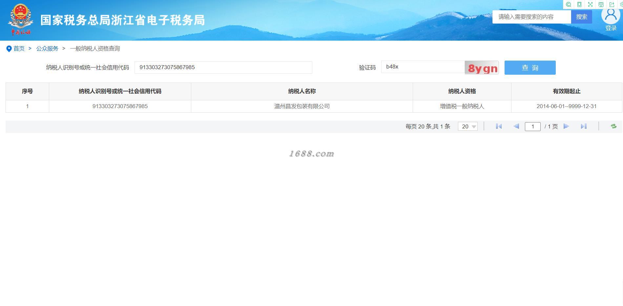Viewport: 623px width, 306px height.
Task: Click the green save-screenshot icon
Action: pyautogui.click(x=601, y=5)
